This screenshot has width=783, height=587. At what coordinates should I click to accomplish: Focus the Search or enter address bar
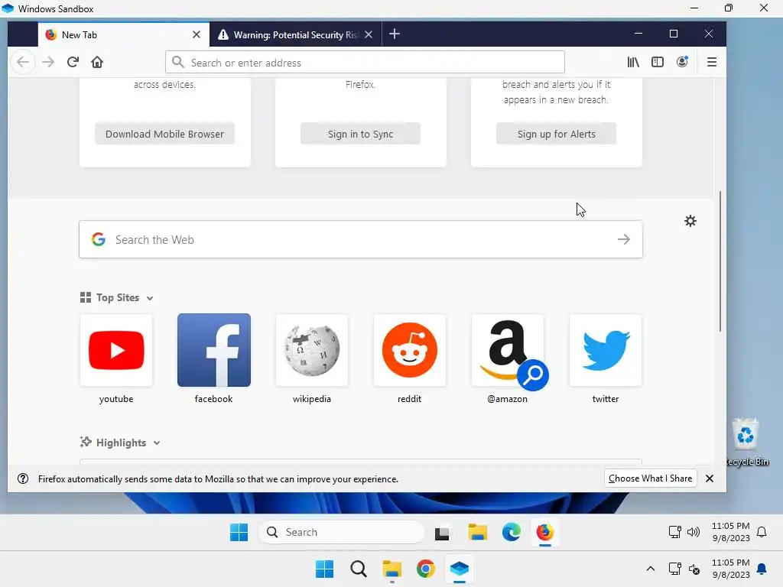[x=365, y=63]
